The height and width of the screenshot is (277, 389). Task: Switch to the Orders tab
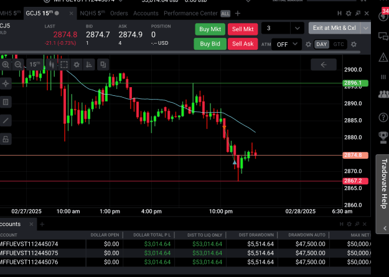coord(119,14)
